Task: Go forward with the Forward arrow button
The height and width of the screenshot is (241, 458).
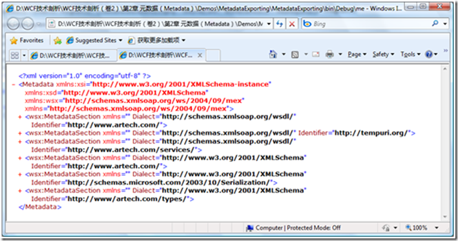Action: [28, 24]
